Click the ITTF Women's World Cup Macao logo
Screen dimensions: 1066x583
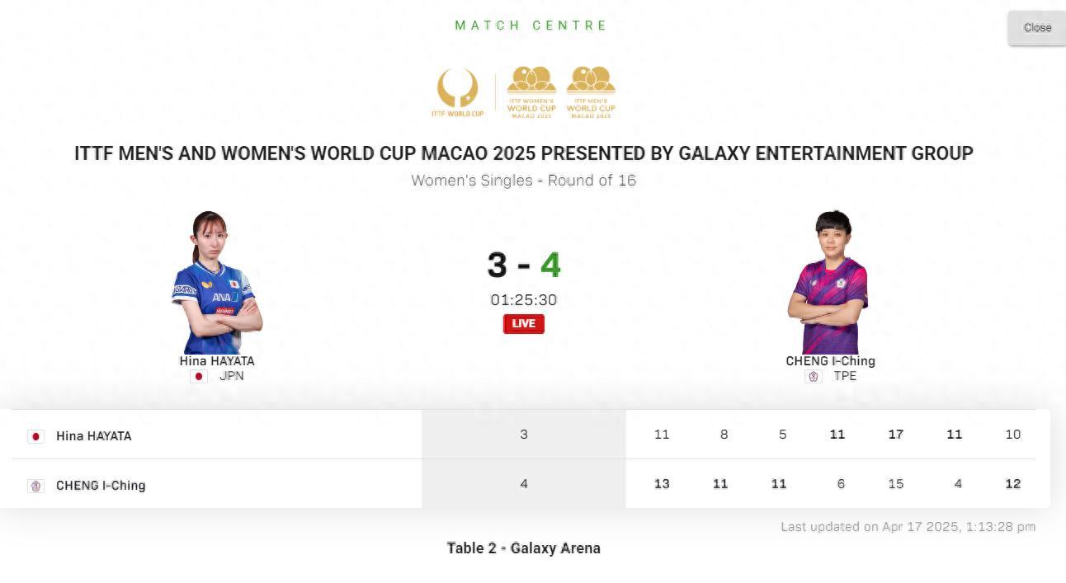pyautogui.click(x=531, y=92)
